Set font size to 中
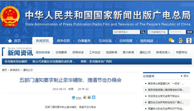This screenshot has height=111, width=194. (83, 89)
